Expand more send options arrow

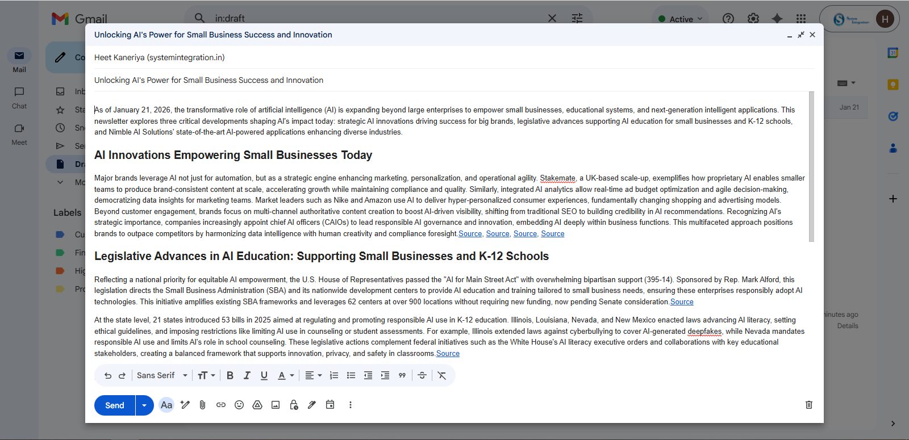[x=144, y=405]
